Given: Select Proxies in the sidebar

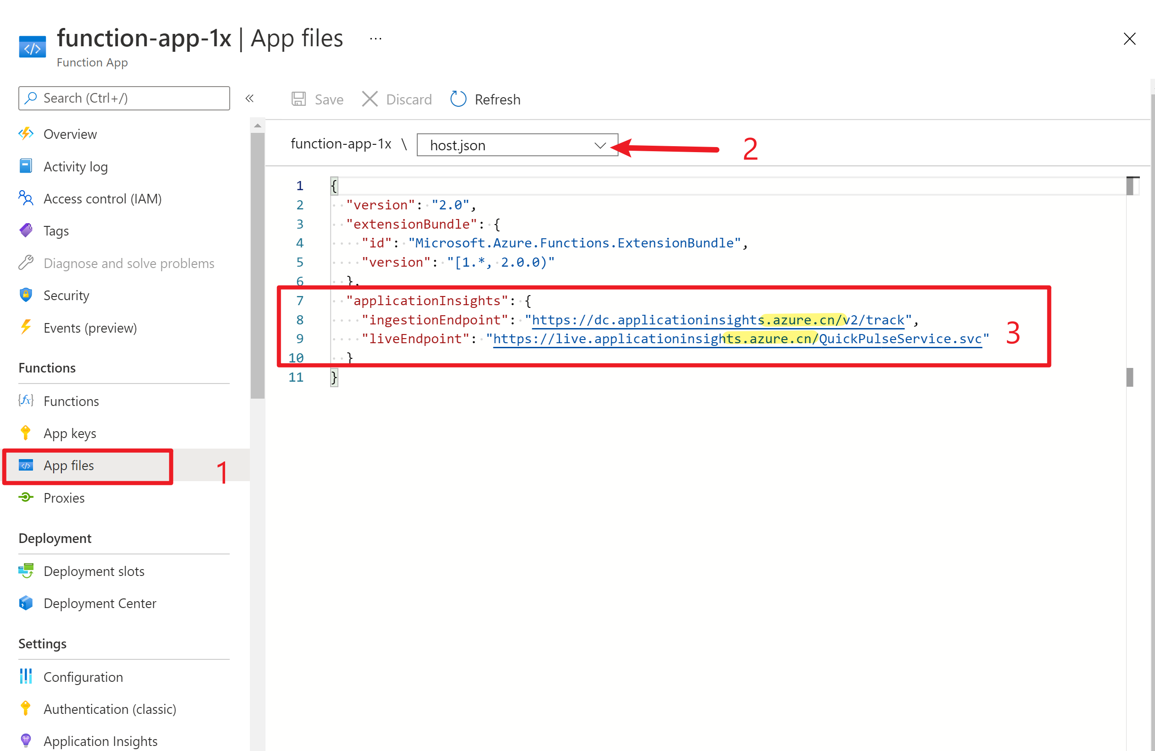Looking at the screenshot, I should pyautogui.click(x=64, y=498).
